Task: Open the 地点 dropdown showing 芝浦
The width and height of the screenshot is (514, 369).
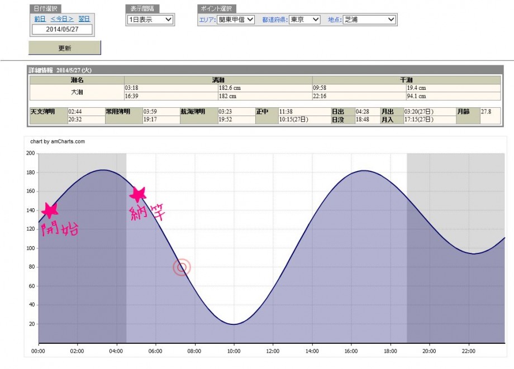Action: (x=369, y=20)
